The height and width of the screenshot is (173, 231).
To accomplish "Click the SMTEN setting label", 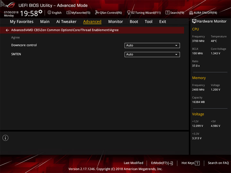I will click(x=16, y=54).
